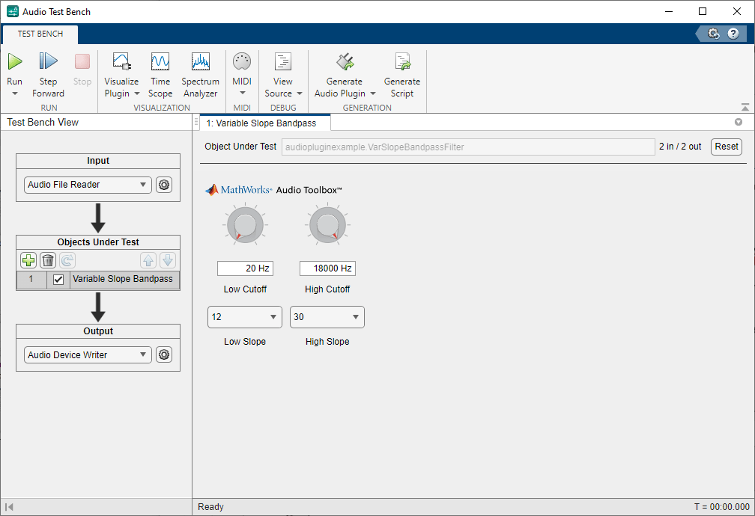This screenshot has width=755, height=516.
Task: Expand the Low Slope dropdown
Action: (x=244, y=317)
